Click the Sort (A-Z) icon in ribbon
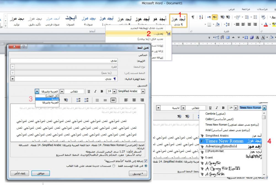 [201, 17]
